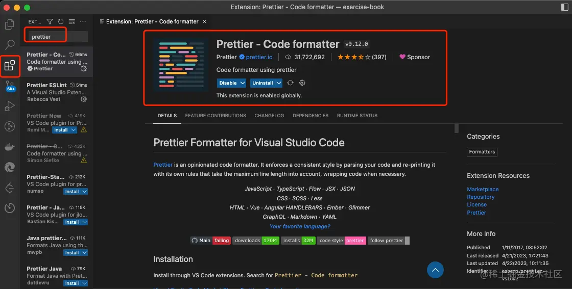Viewport: 572px width, 289px height.
Task: Clear extensions search results icon
Action: pos(72,22)
